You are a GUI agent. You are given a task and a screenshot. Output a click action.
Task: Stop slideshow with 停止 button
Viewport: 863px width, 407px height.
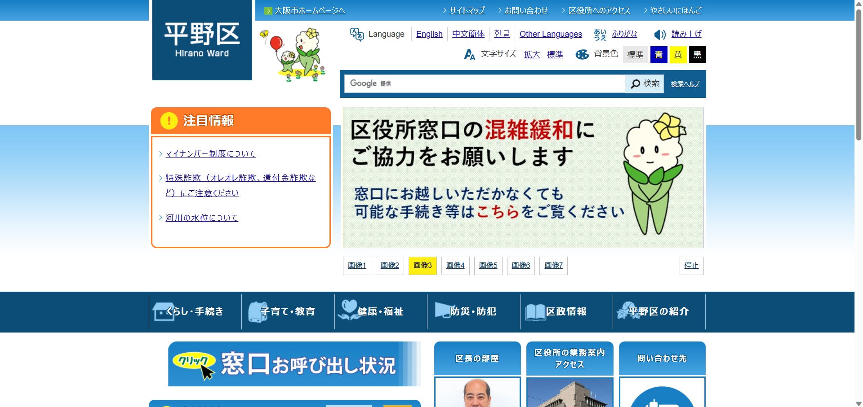coord(691,266)
